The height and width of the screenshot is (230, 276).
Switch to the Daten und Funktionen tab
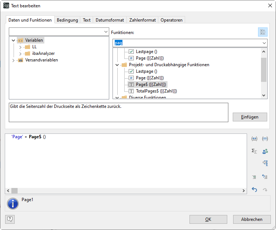pos(30,20)
